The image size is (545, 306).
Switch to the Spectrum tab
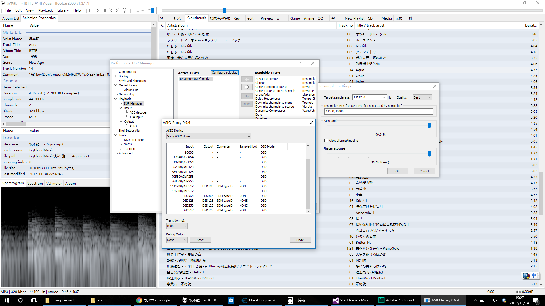[x=35, y=184]
